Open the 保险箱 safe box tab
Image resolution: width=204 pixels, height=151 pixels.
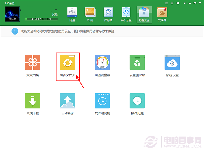108,15
